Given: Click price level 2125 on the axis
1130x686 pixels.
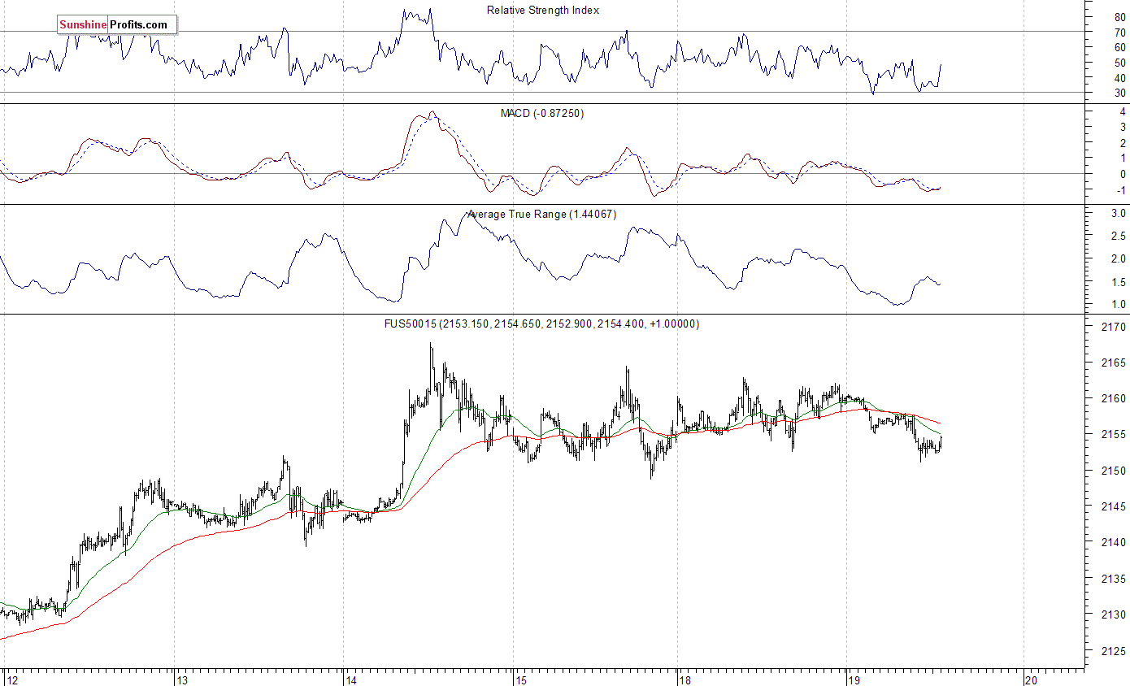Looking at the screenshot, I should (1115, 651).
